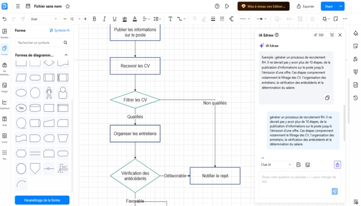Open the font color picker
Viewport: 361px width, 206px height.
(135, 19)
